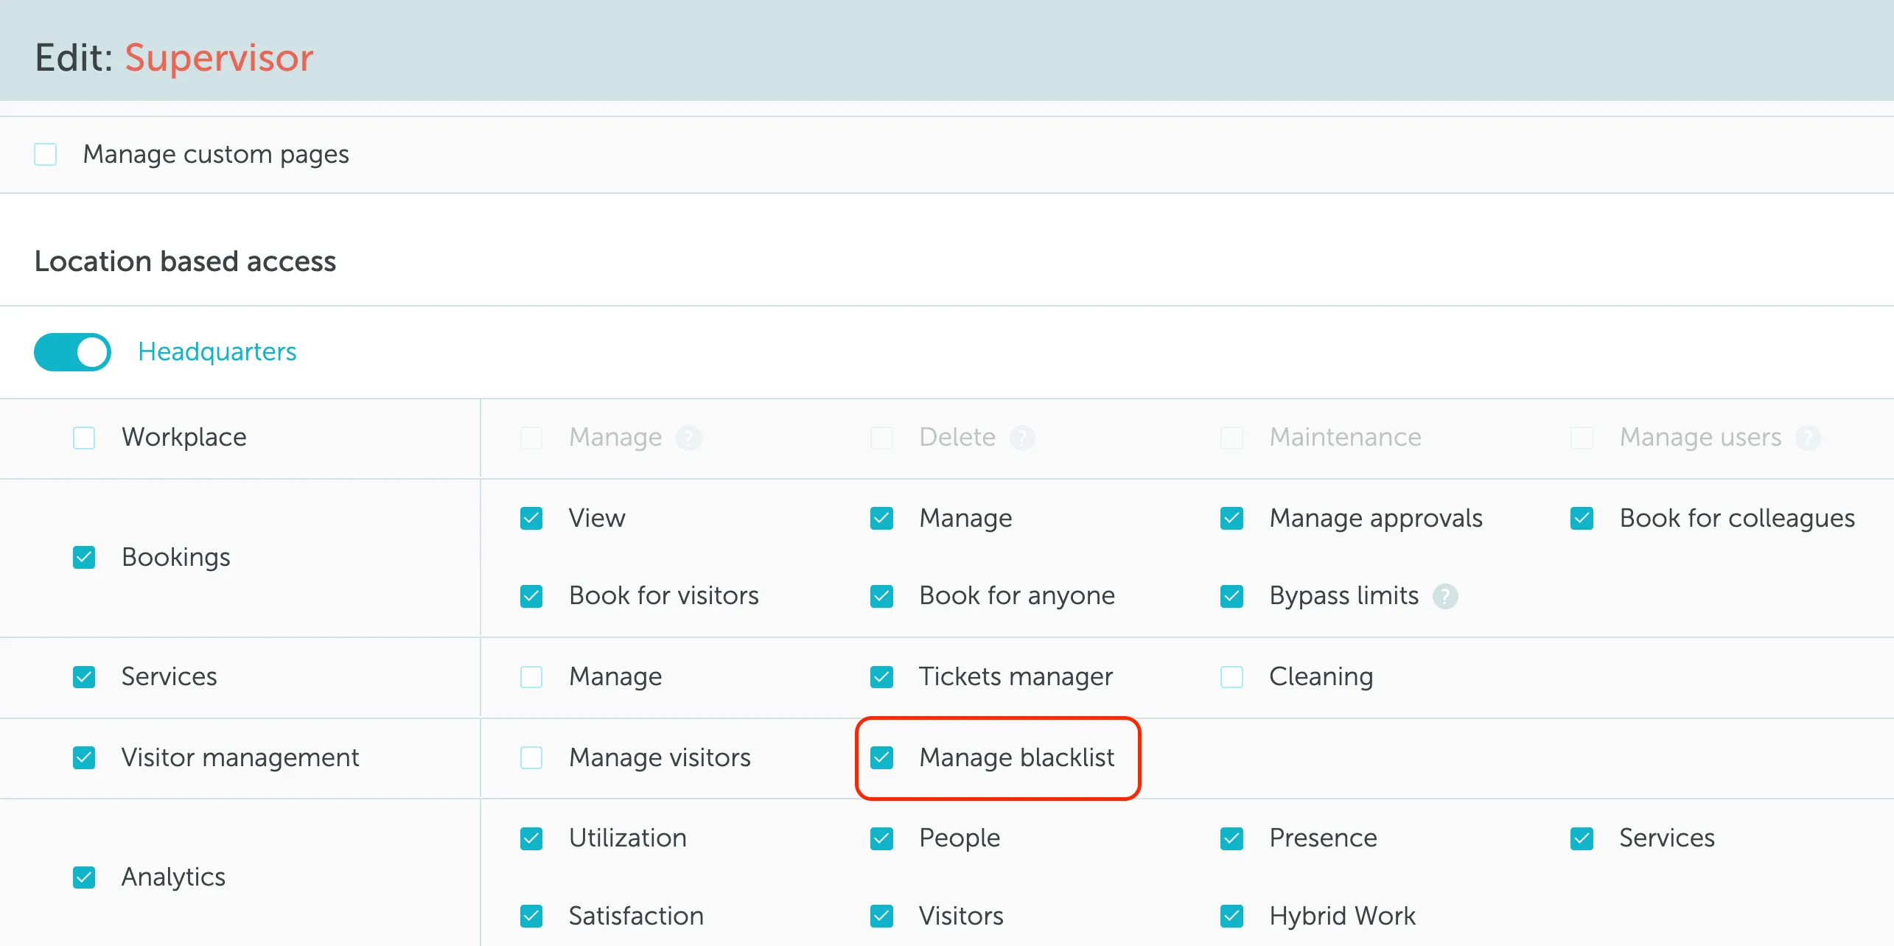Uncheck the Presence analytics checkbox
The height and width of the screenshot is (946, 1894).
1231,838
